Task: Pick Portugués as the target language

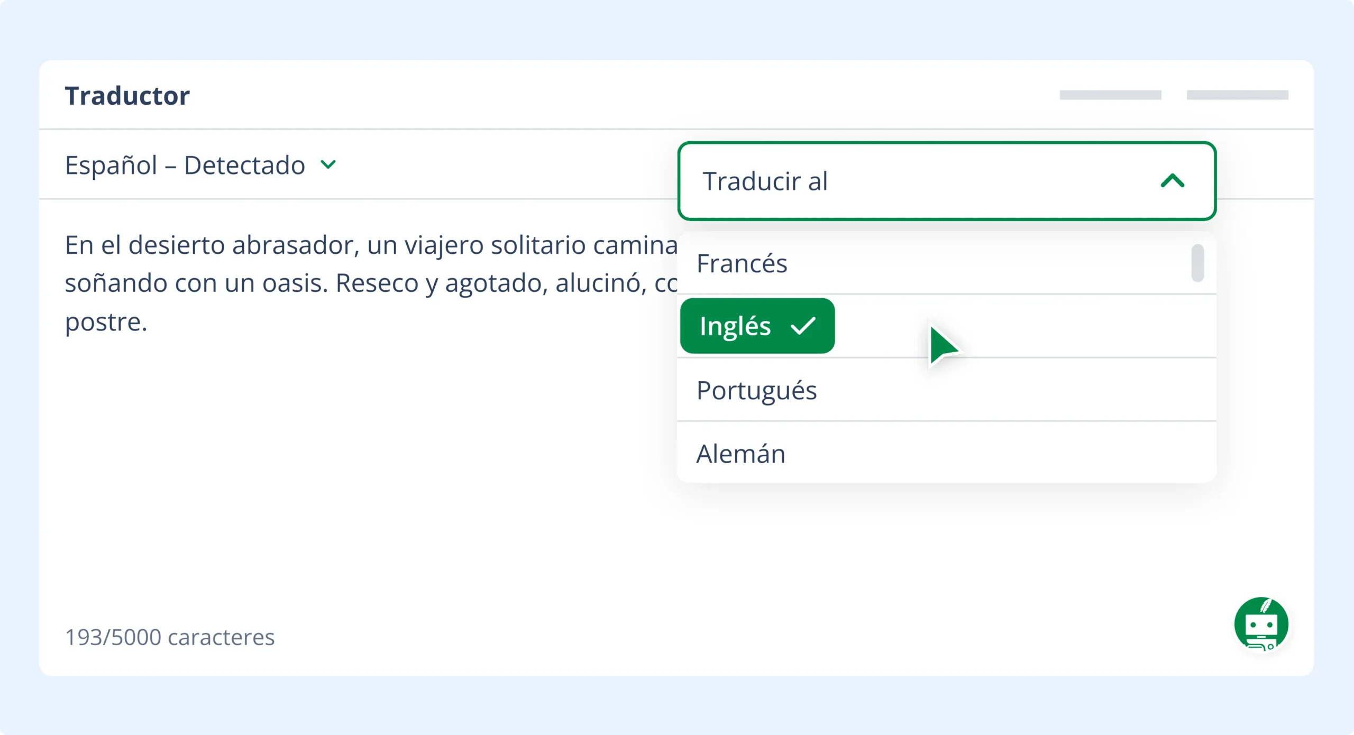Action: [x=756, y=390]
